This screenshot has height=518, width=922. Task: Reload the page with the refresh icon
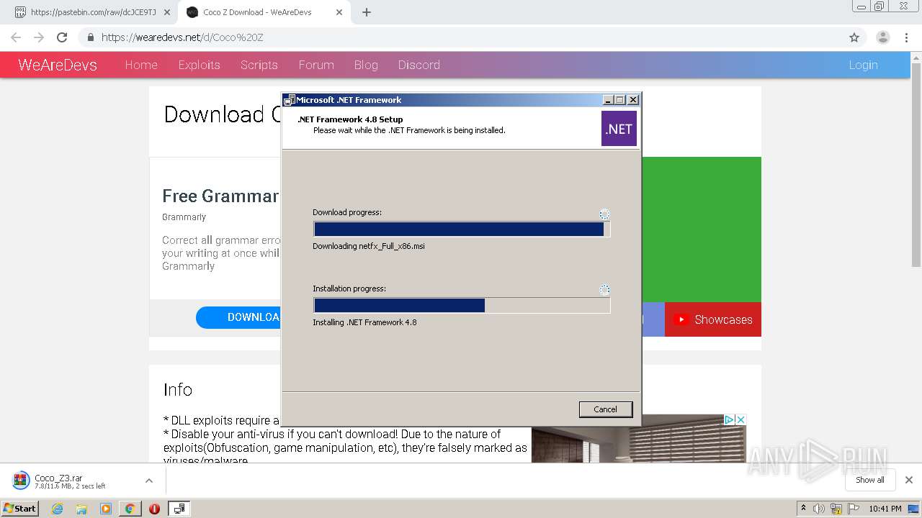[62, 37]
